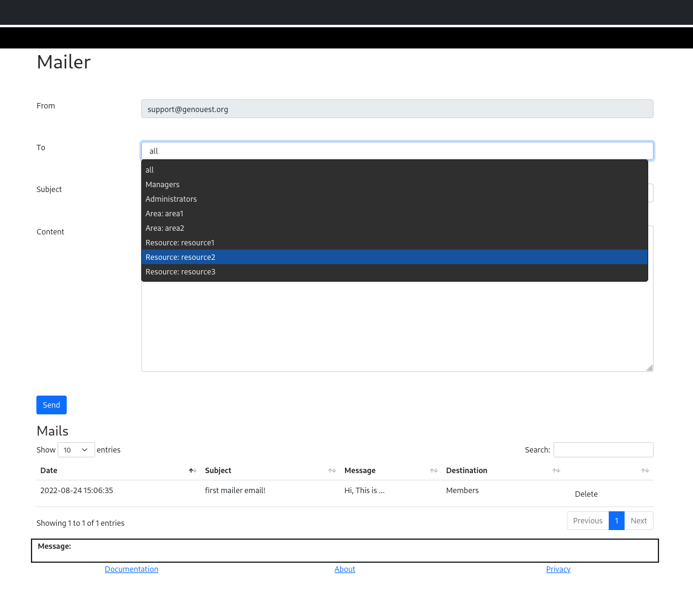Go to Next page of mails
Screen dimensions: 693x607
pyautogui.click(x=638, y=521)
